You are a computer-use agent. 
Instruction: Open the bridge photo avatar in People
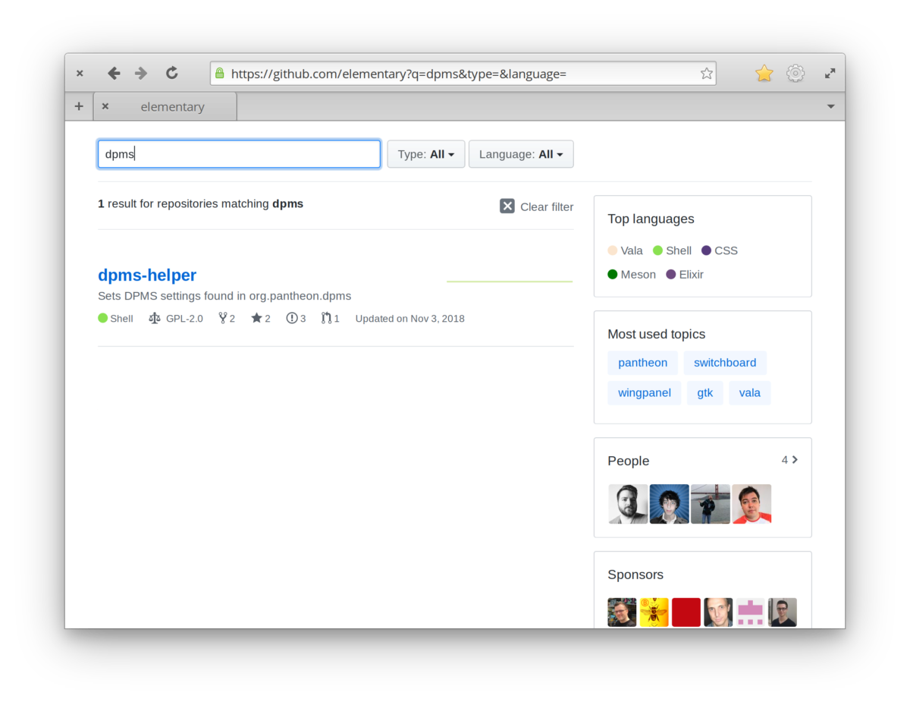pyautogui.click(x=711, y=504)
